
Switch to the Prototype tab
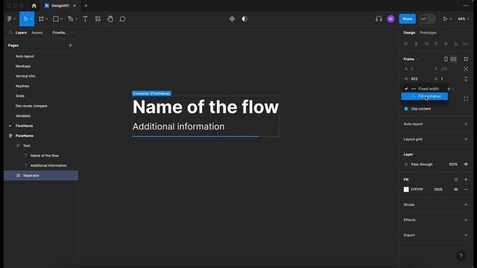click(428, 33)
